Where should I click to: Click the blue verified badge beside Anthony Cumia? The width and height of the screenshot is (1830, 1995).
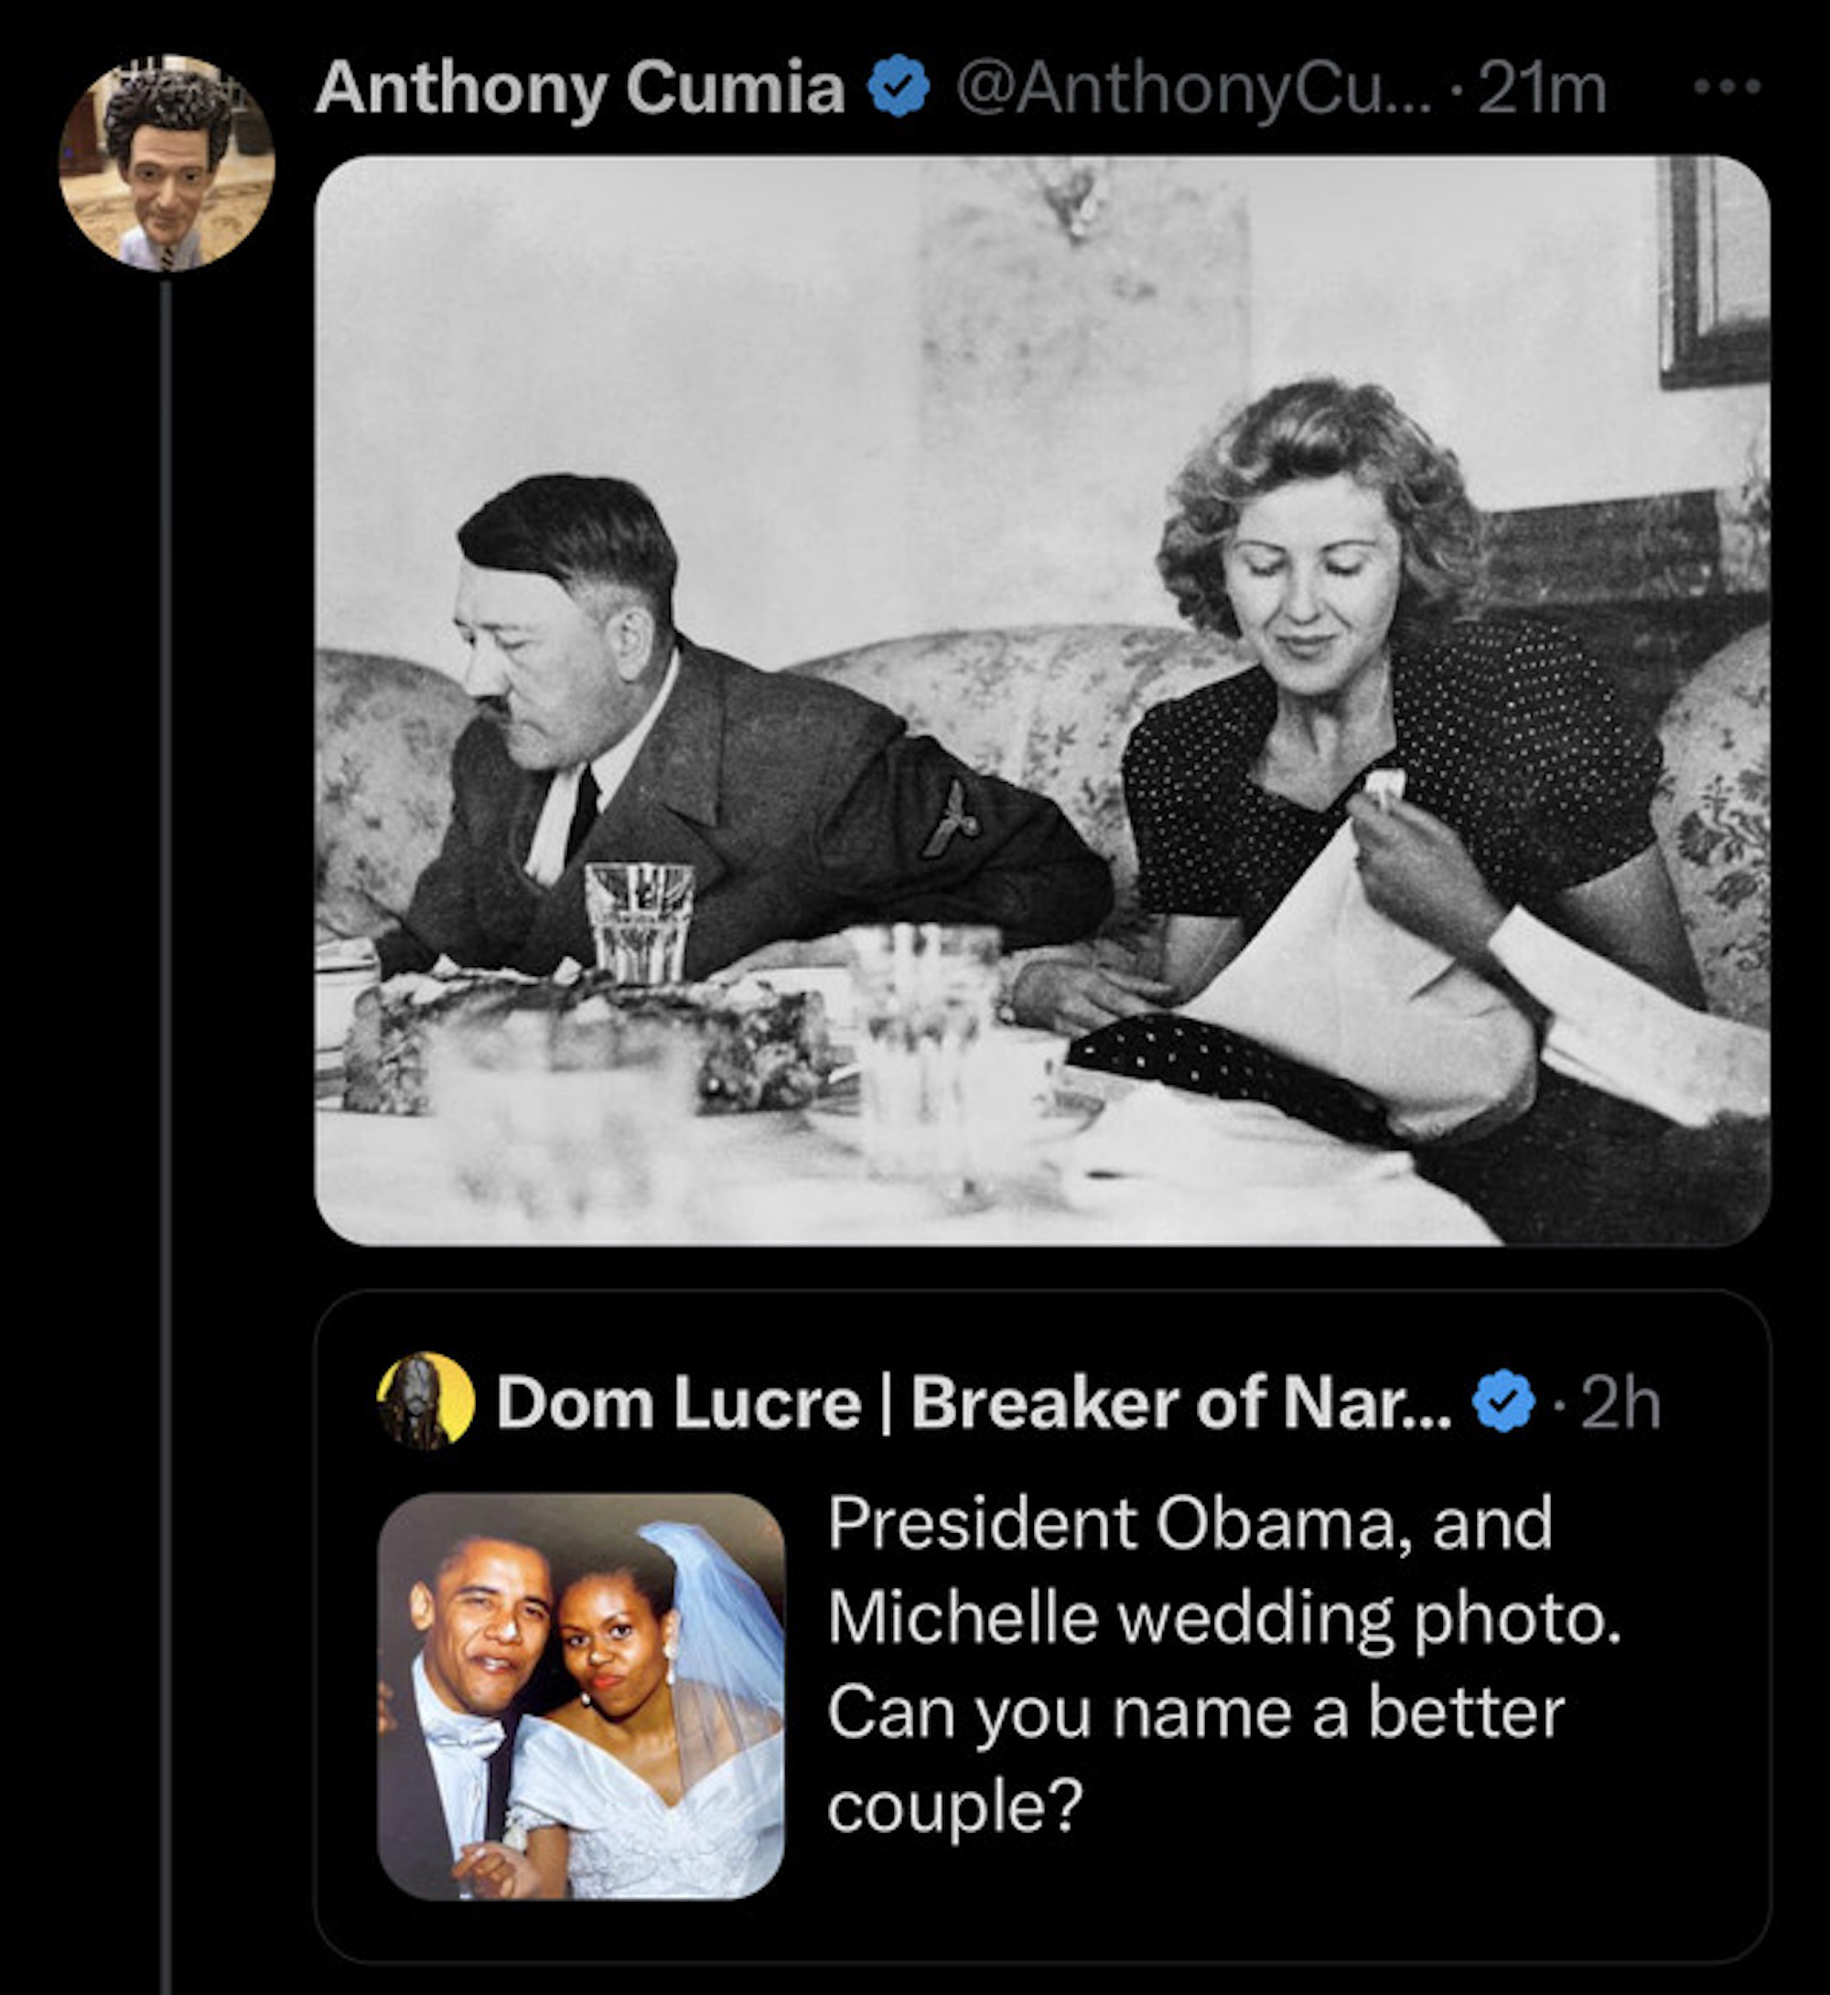pos(899,88)
